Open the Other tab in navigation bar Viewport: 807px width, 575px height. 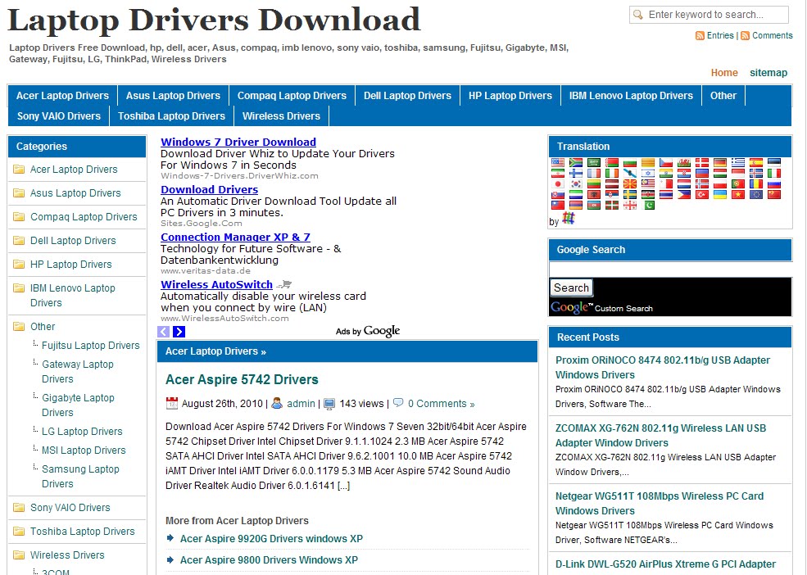(723, 95)
